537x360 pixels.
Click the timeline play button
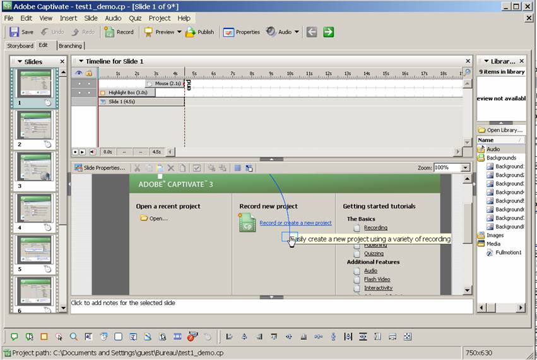point(83,151)
